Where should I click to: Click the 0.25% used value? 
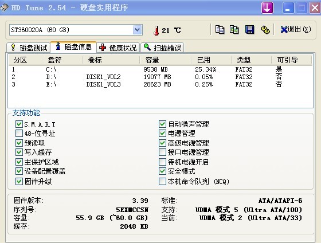(204, 84)
